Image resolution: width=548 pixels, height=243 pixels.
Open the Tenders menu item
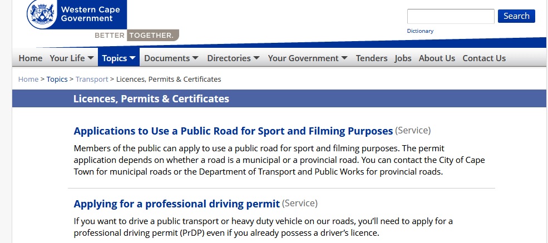pyautogui.click(x=372, y=58)
